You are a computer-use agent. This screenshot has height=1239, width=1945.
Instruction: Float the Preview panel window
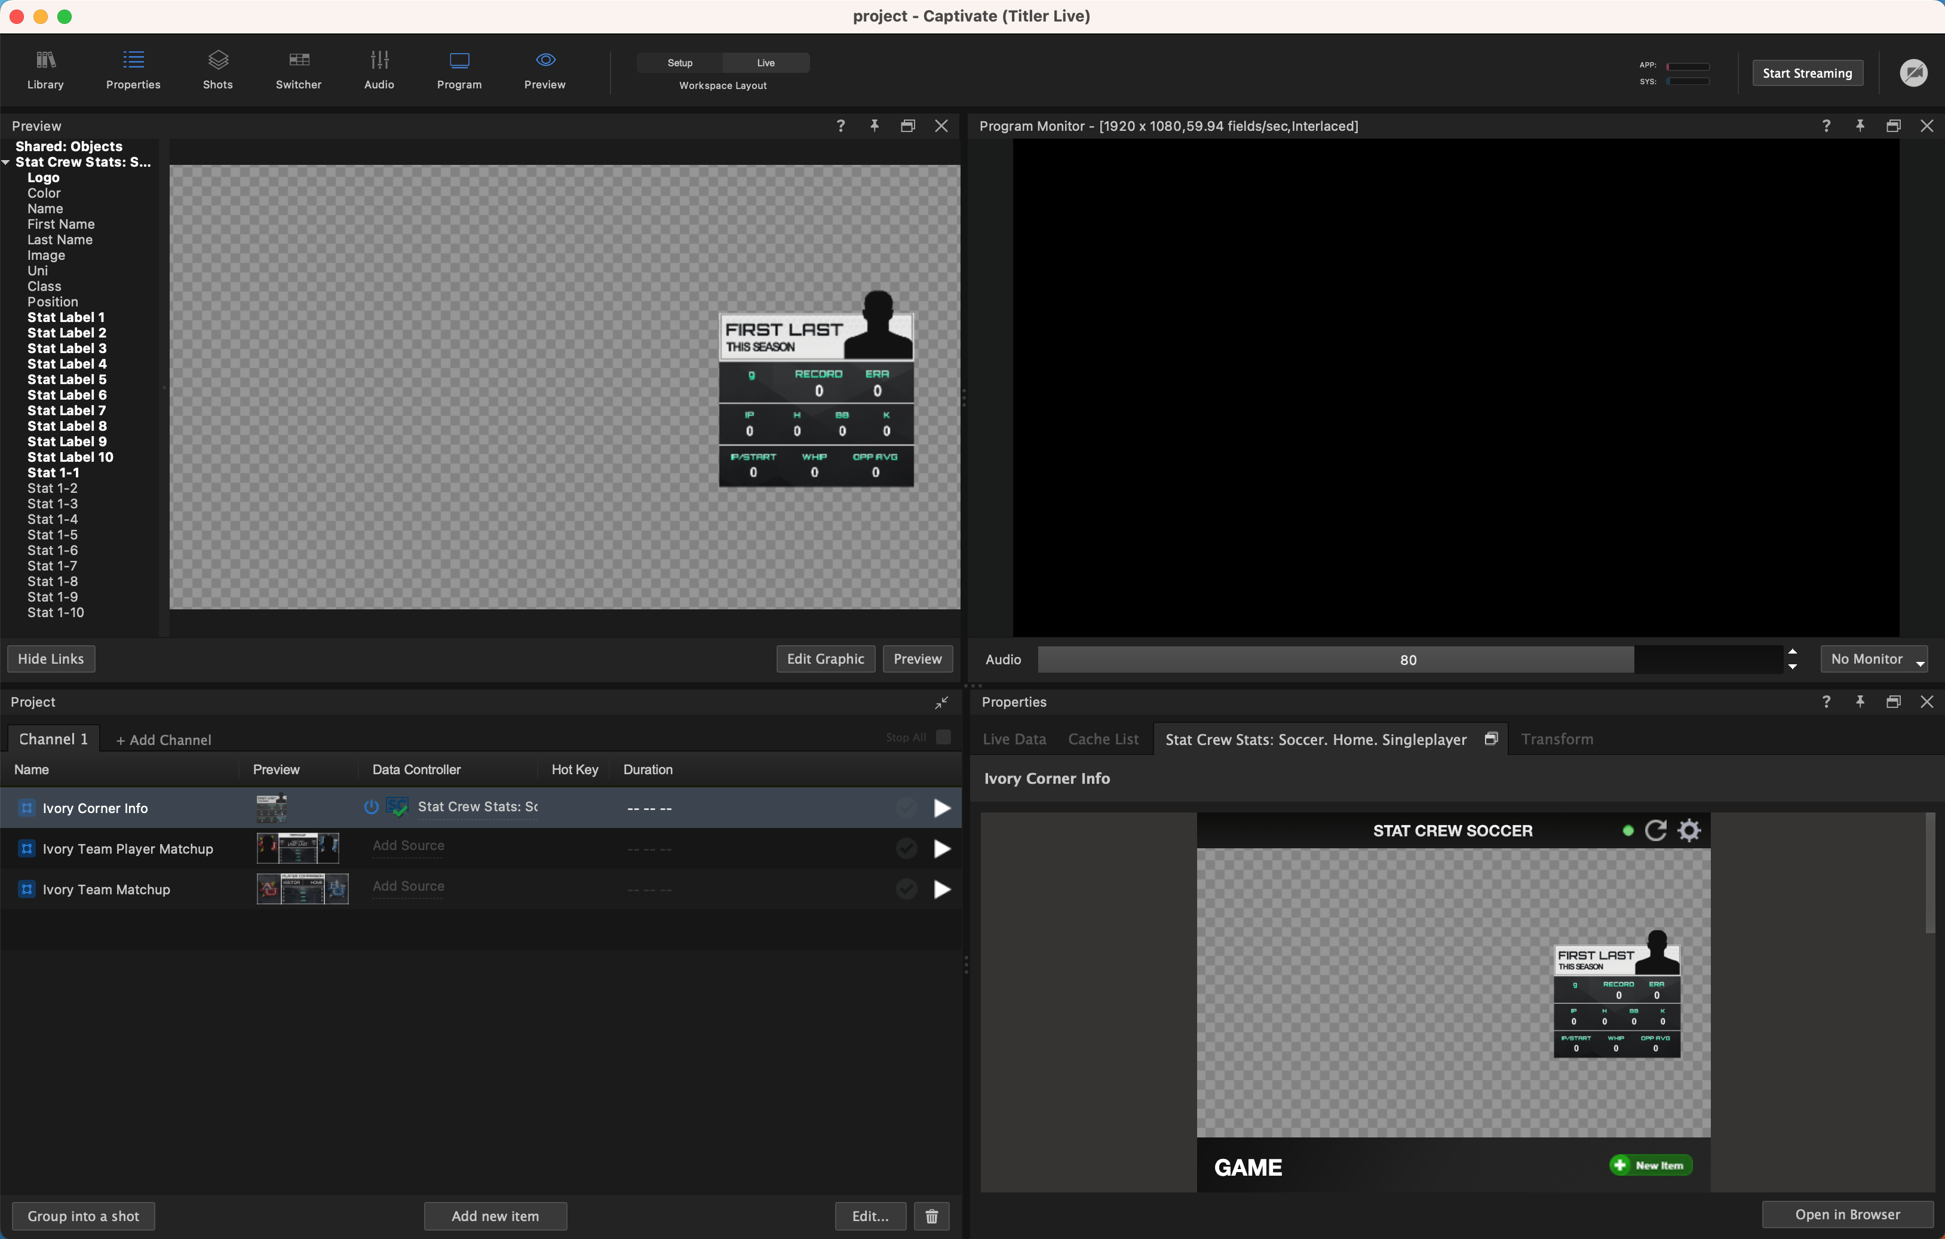click(908, 126)
